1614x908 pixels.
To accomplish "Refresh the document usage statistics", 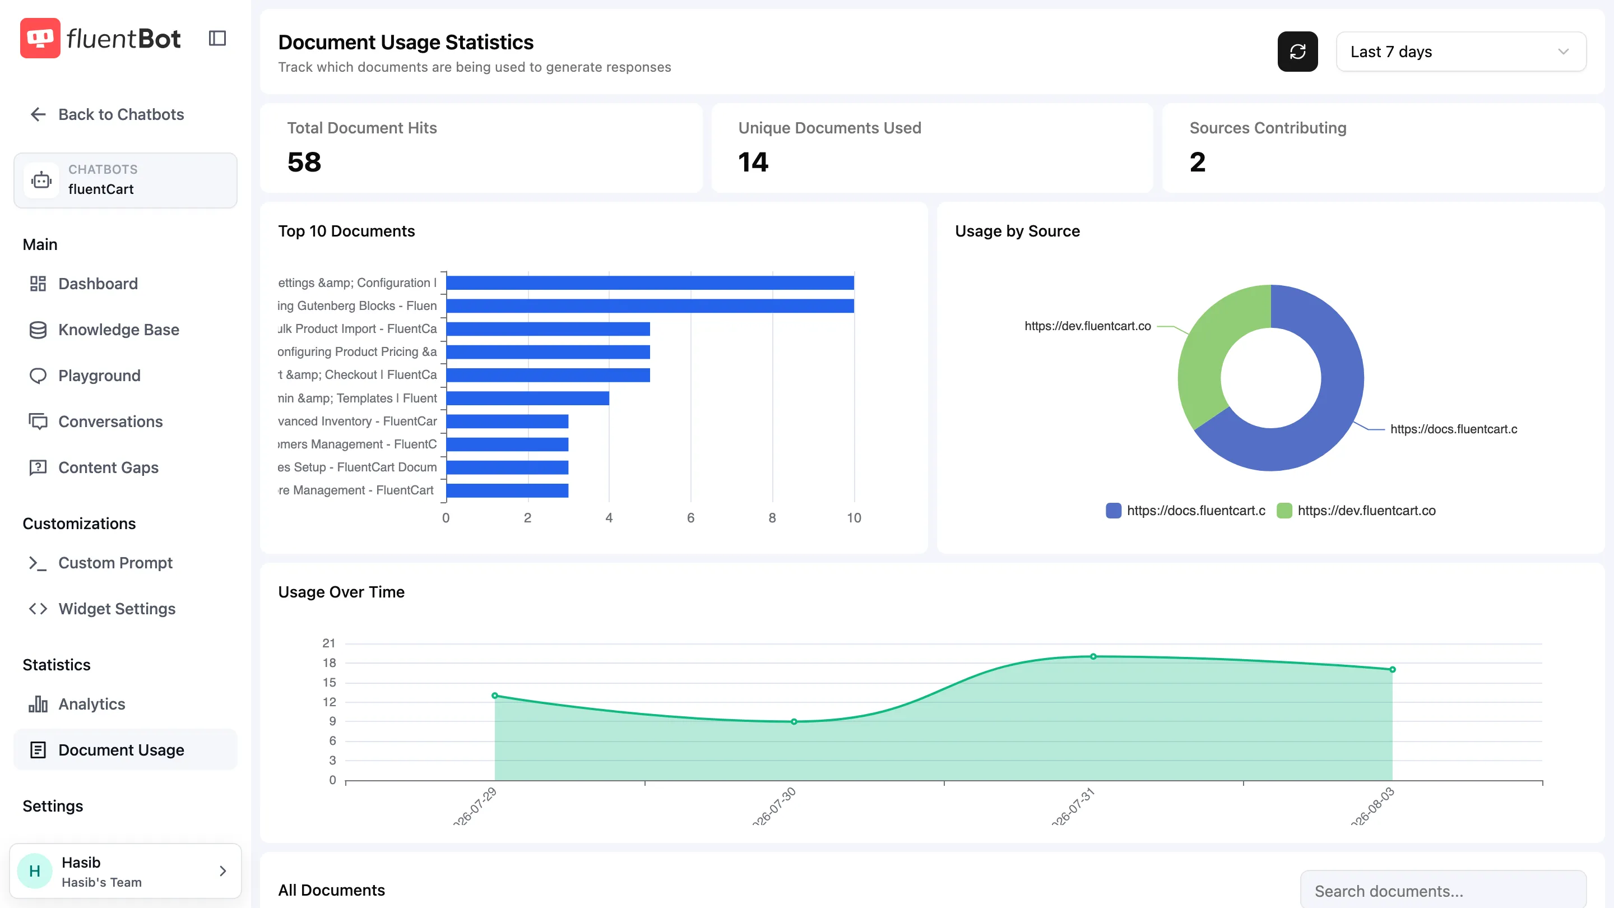I will [x=1297, y=52].
